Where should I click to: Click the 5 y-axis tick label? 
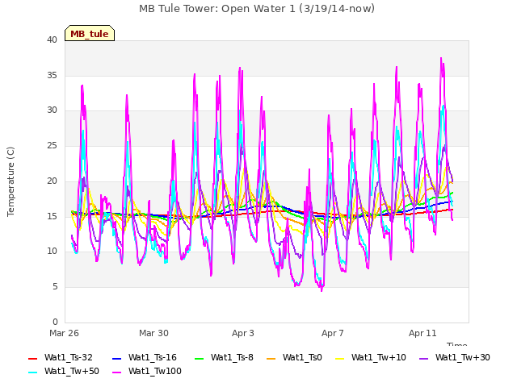click(55, 287)
